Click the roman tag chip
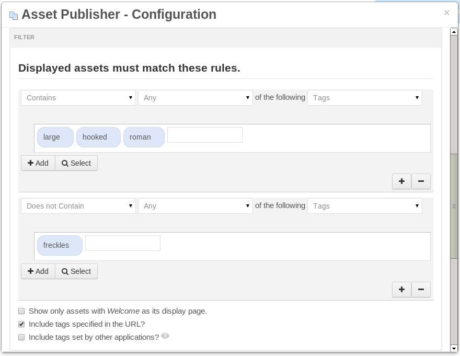 [144, 137]
